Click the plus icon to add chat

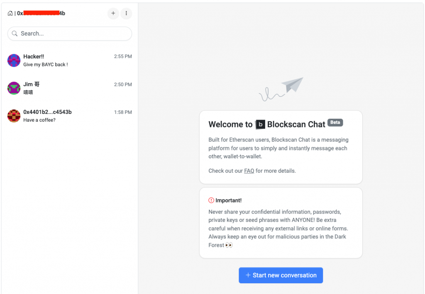(113, 13)
